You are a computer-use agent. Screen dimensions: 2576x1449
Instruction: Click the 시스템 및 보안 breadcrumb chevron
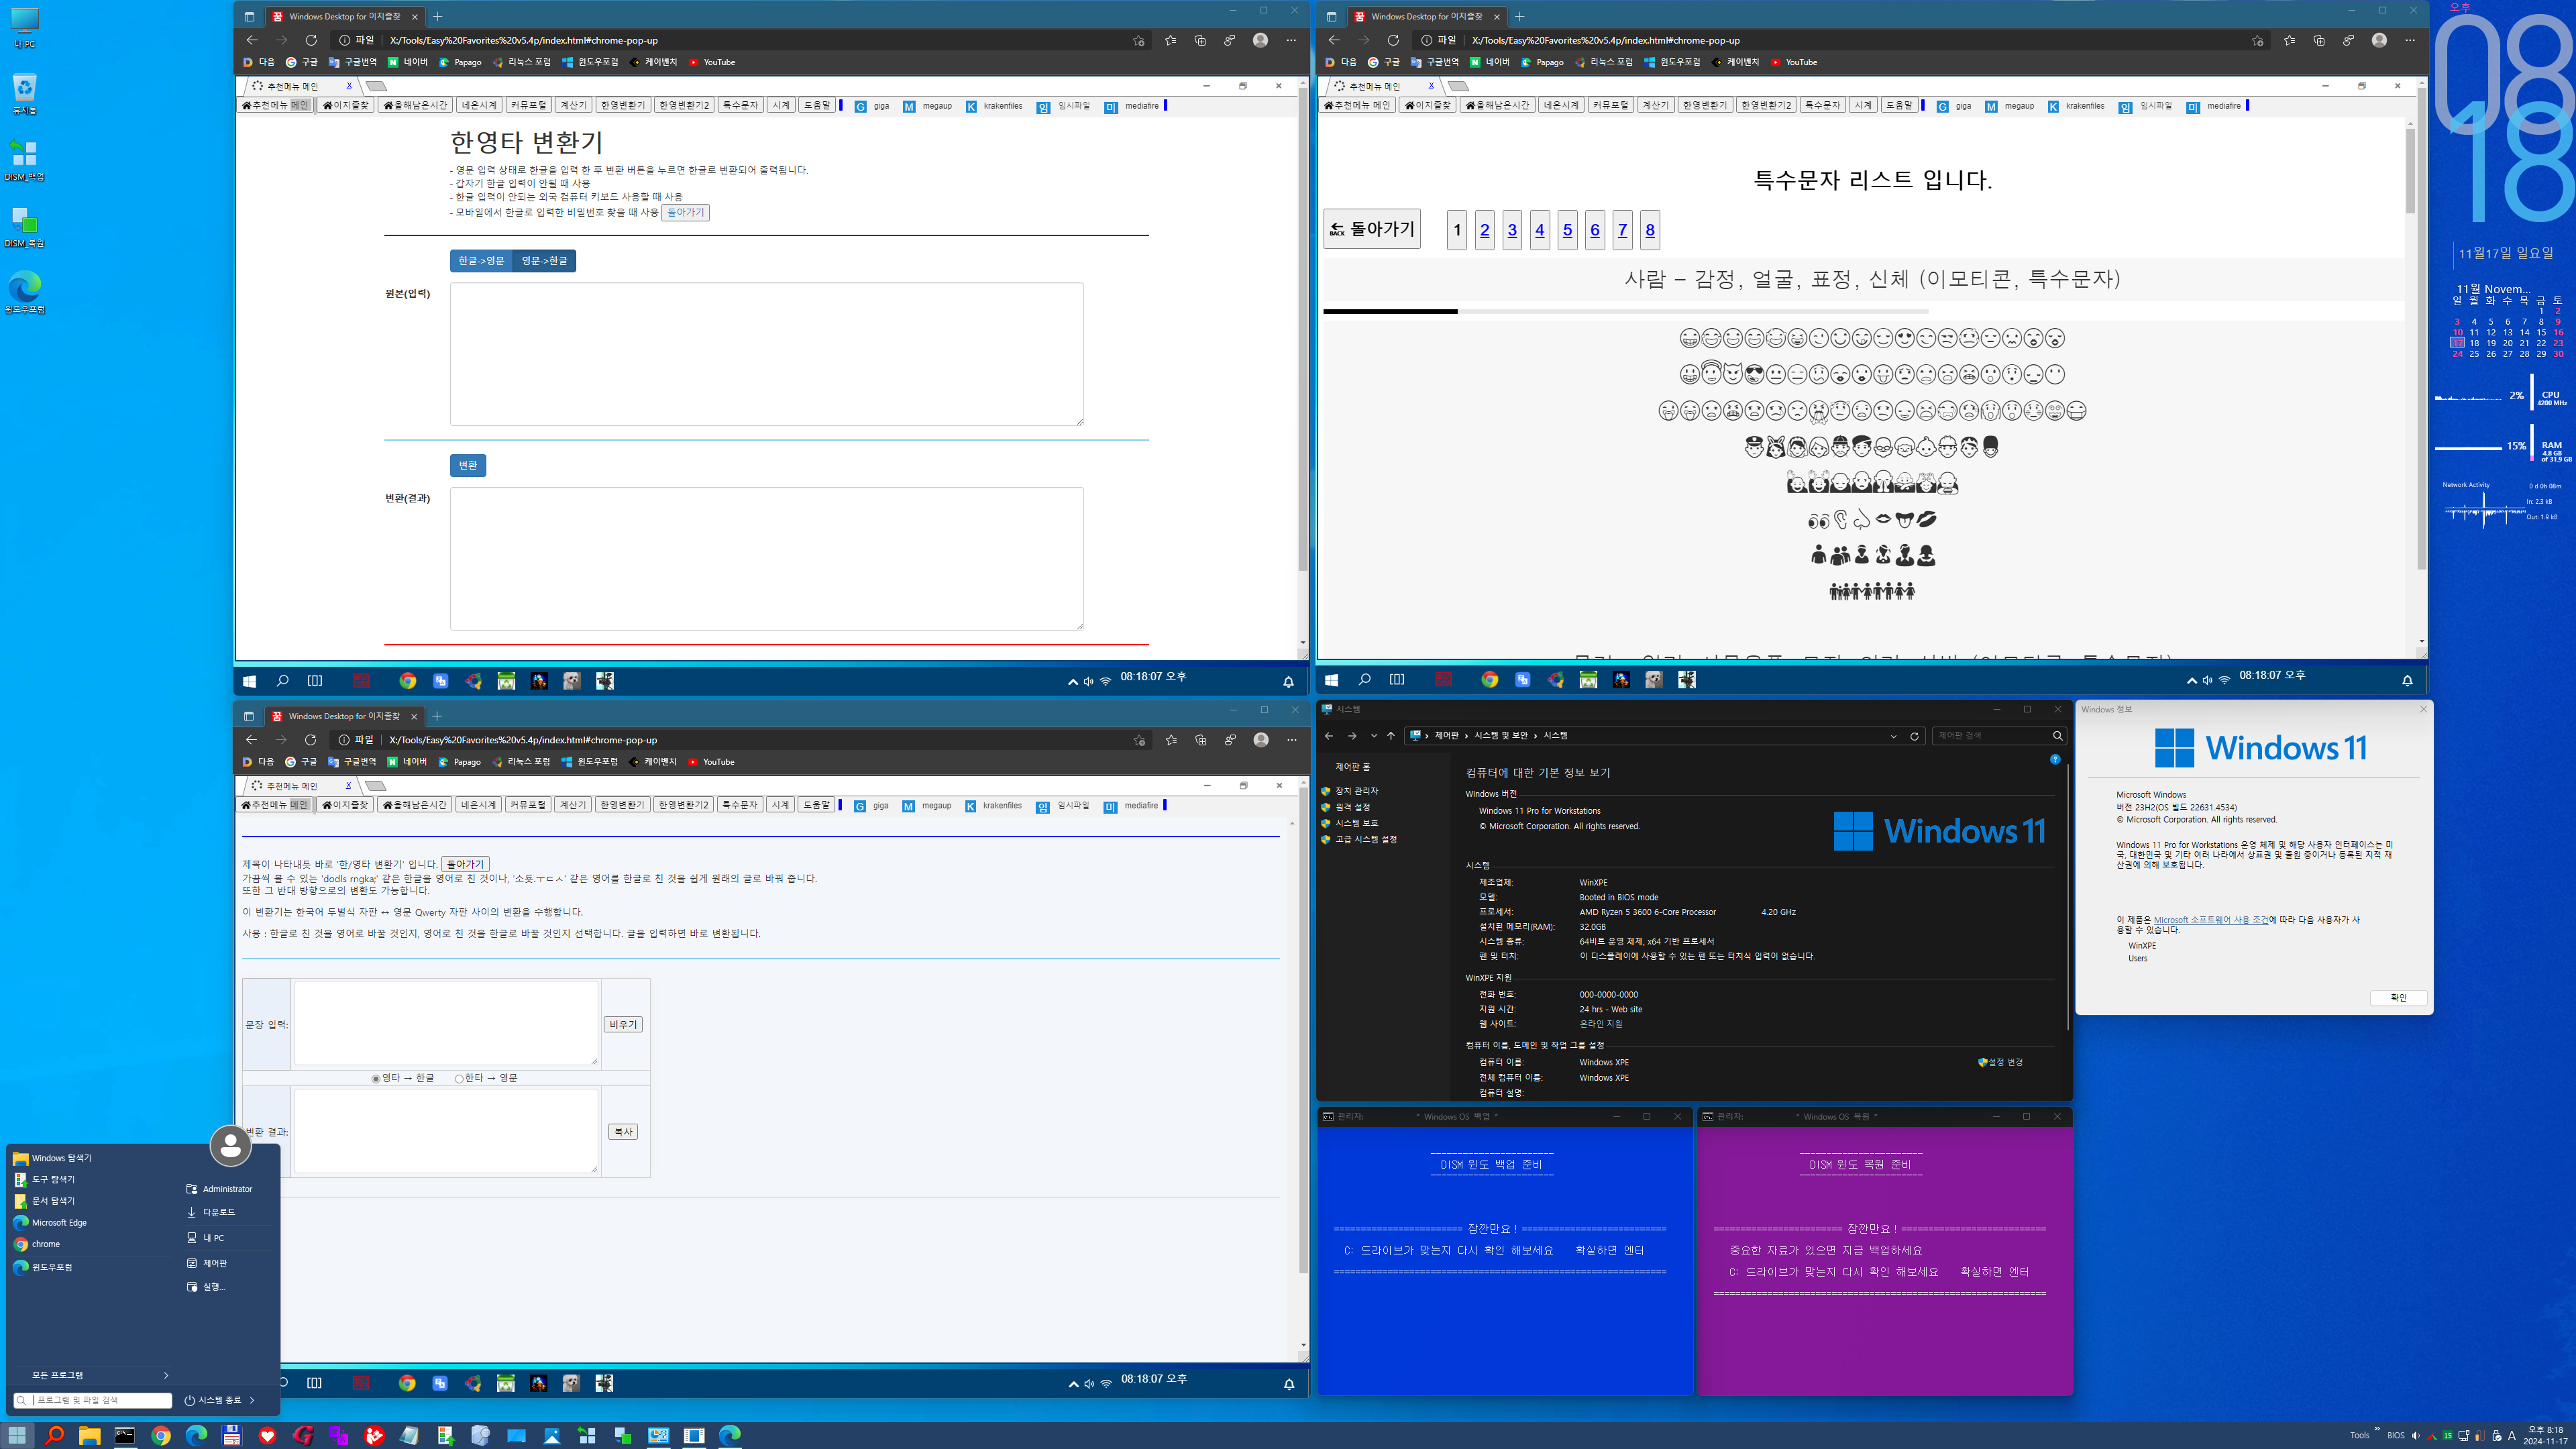coord(1535,736)
